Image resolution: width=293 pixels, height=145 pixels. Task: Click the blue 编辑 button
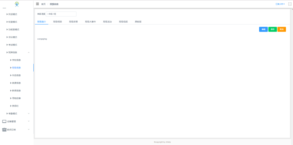[x=263, y=29]
